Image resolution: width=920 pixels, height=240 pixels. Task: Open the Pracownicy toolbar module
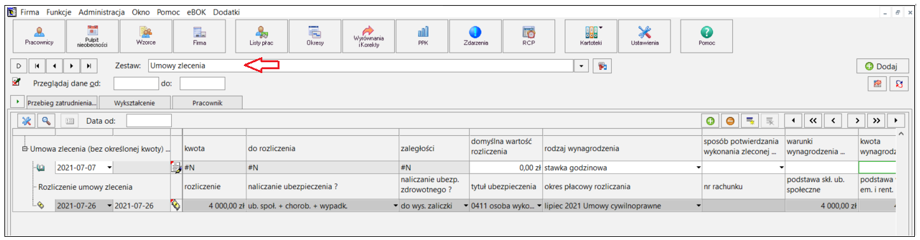39,36
